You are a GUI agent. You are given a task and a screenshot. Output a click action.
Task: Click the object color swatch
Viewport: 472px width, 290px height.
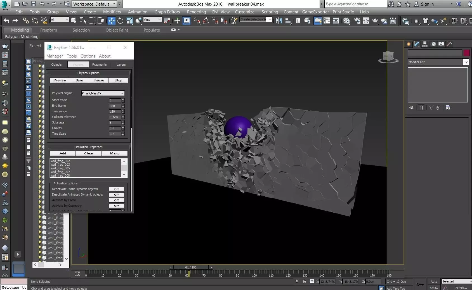[466, 53]
